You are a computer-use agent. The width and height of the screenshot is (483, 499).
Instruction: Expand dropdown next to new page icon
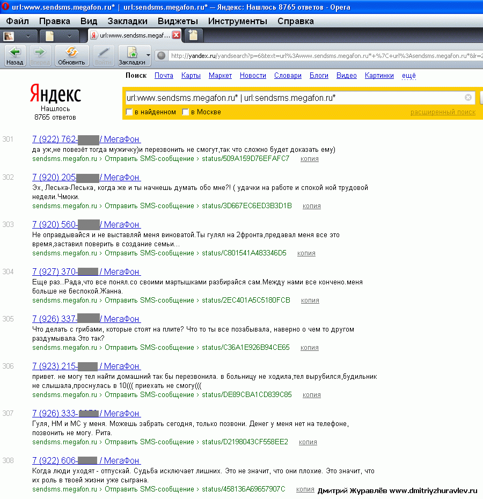[x=69, y=36]
